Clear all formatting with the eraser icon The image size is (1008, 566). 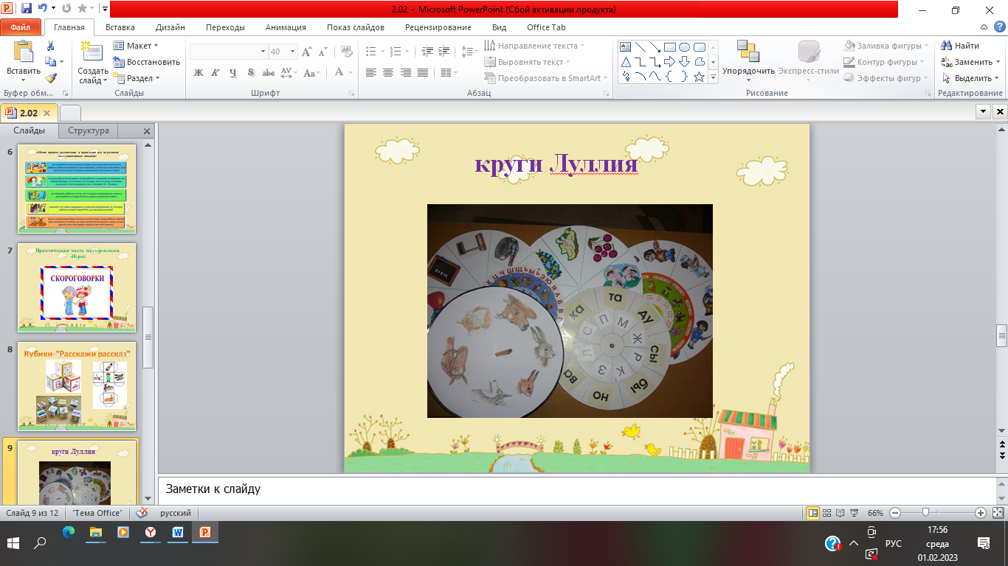click(345, 52)
